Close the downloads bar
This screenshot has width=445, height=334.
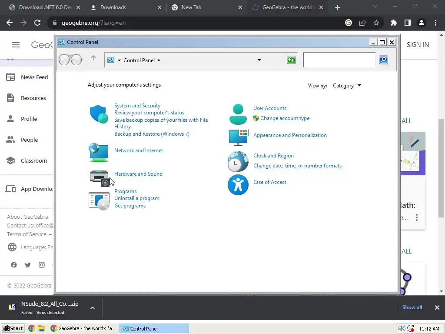[x=437, y=307]
